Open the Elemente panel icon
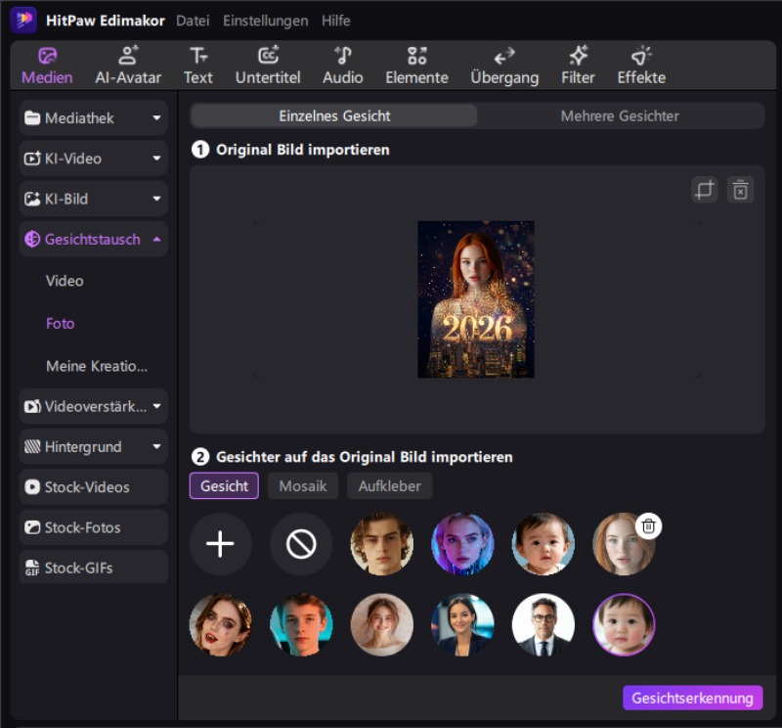Image resolution: width=782 pixels, height=728 pixels. (416, 57)
